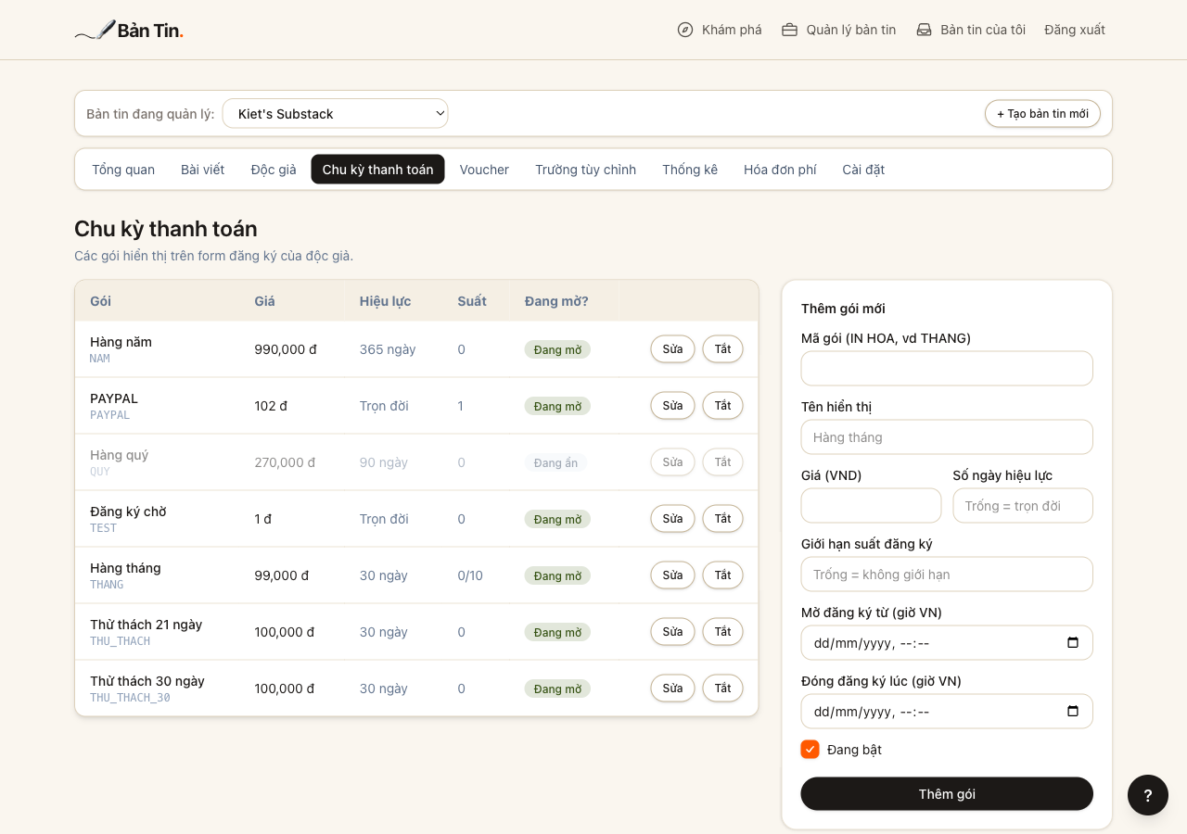Open Khám phá via compass icon

(x=685, y=30)
